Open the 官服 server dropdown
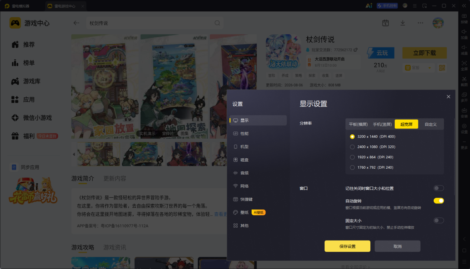 pyautogui.click(x=418, y=68)
